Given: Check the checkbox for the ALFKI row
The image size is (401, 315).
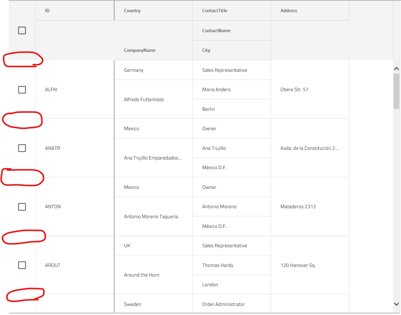Looking at the screenshot, I should (x=22, y=90).
